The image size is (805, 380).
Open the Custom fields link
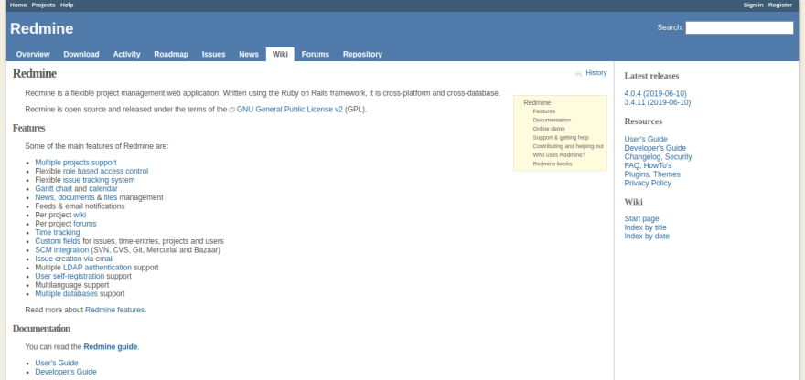[58, 241]
